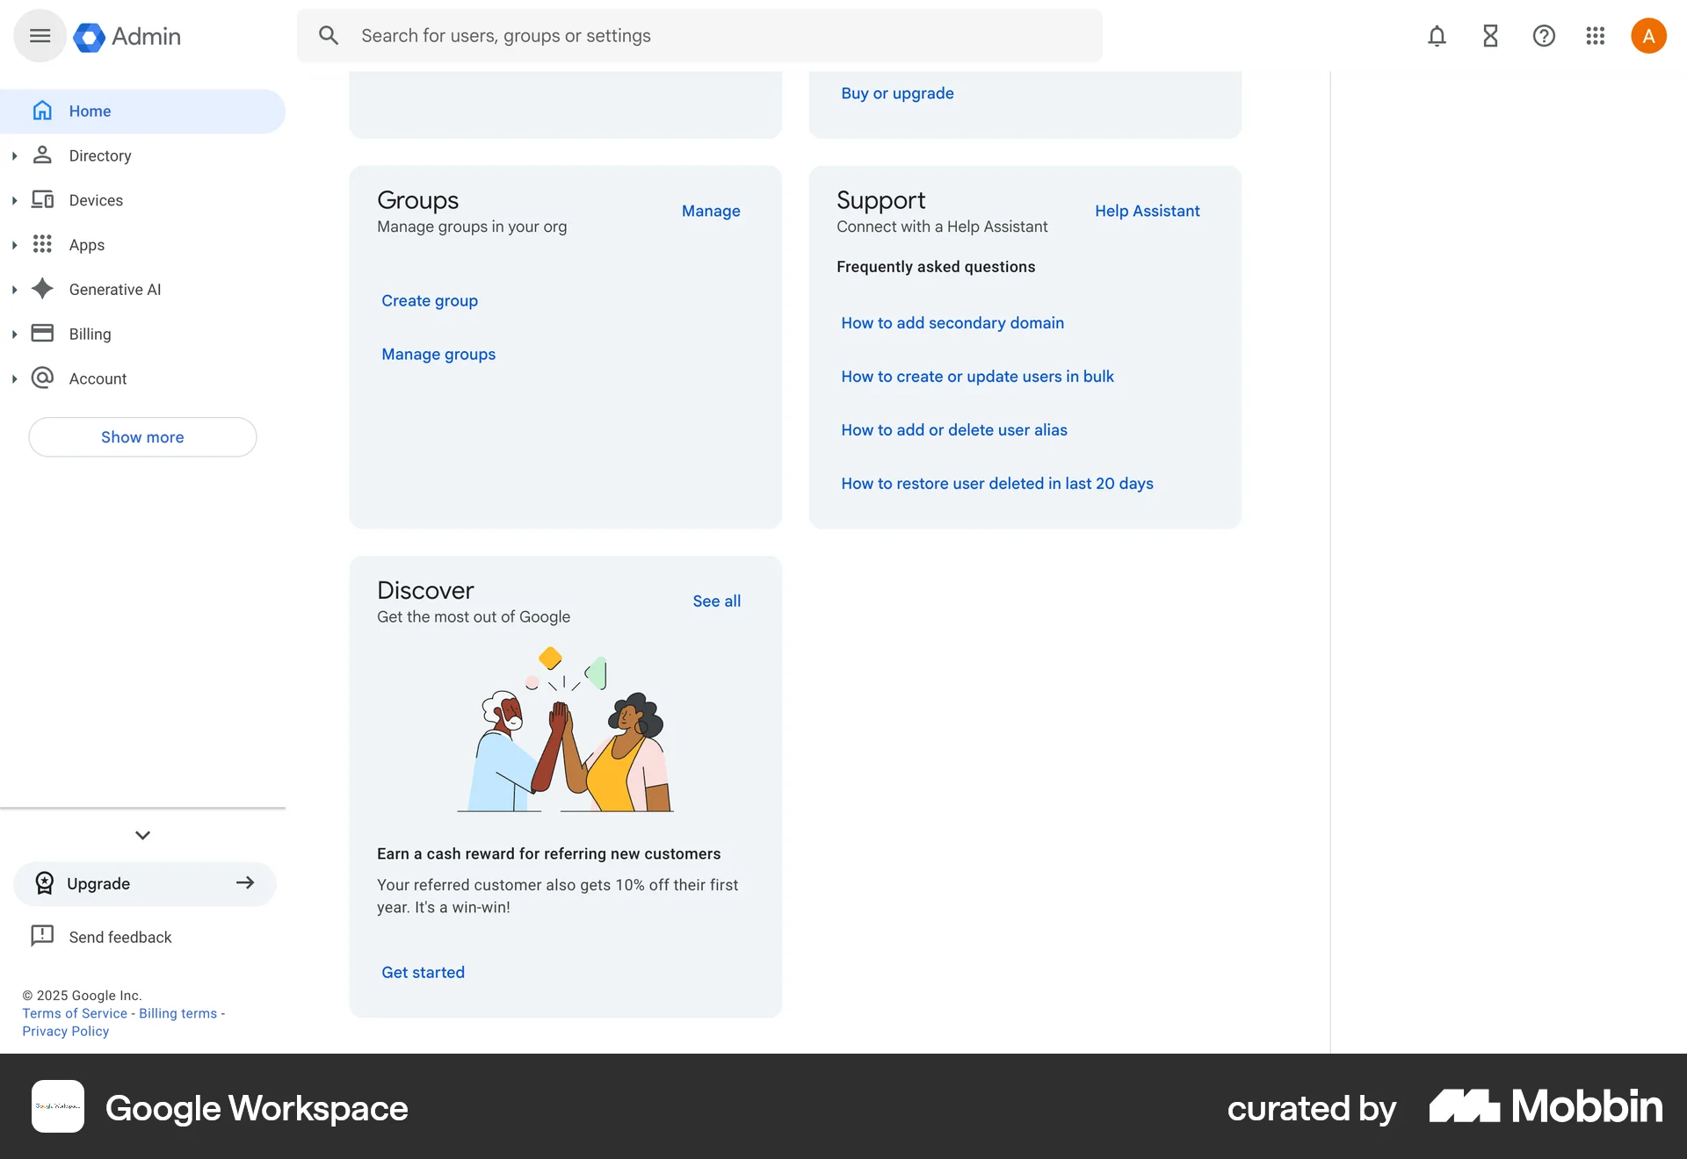This screenshot has width=1687, height=1159.
Task: Expand the Directory section
Action: point(14,155)
